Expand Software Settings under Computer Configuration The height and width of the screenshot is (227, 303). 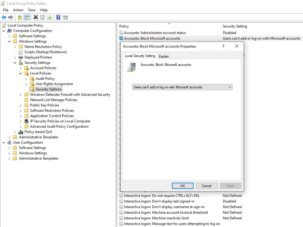(x=9, y=36)
